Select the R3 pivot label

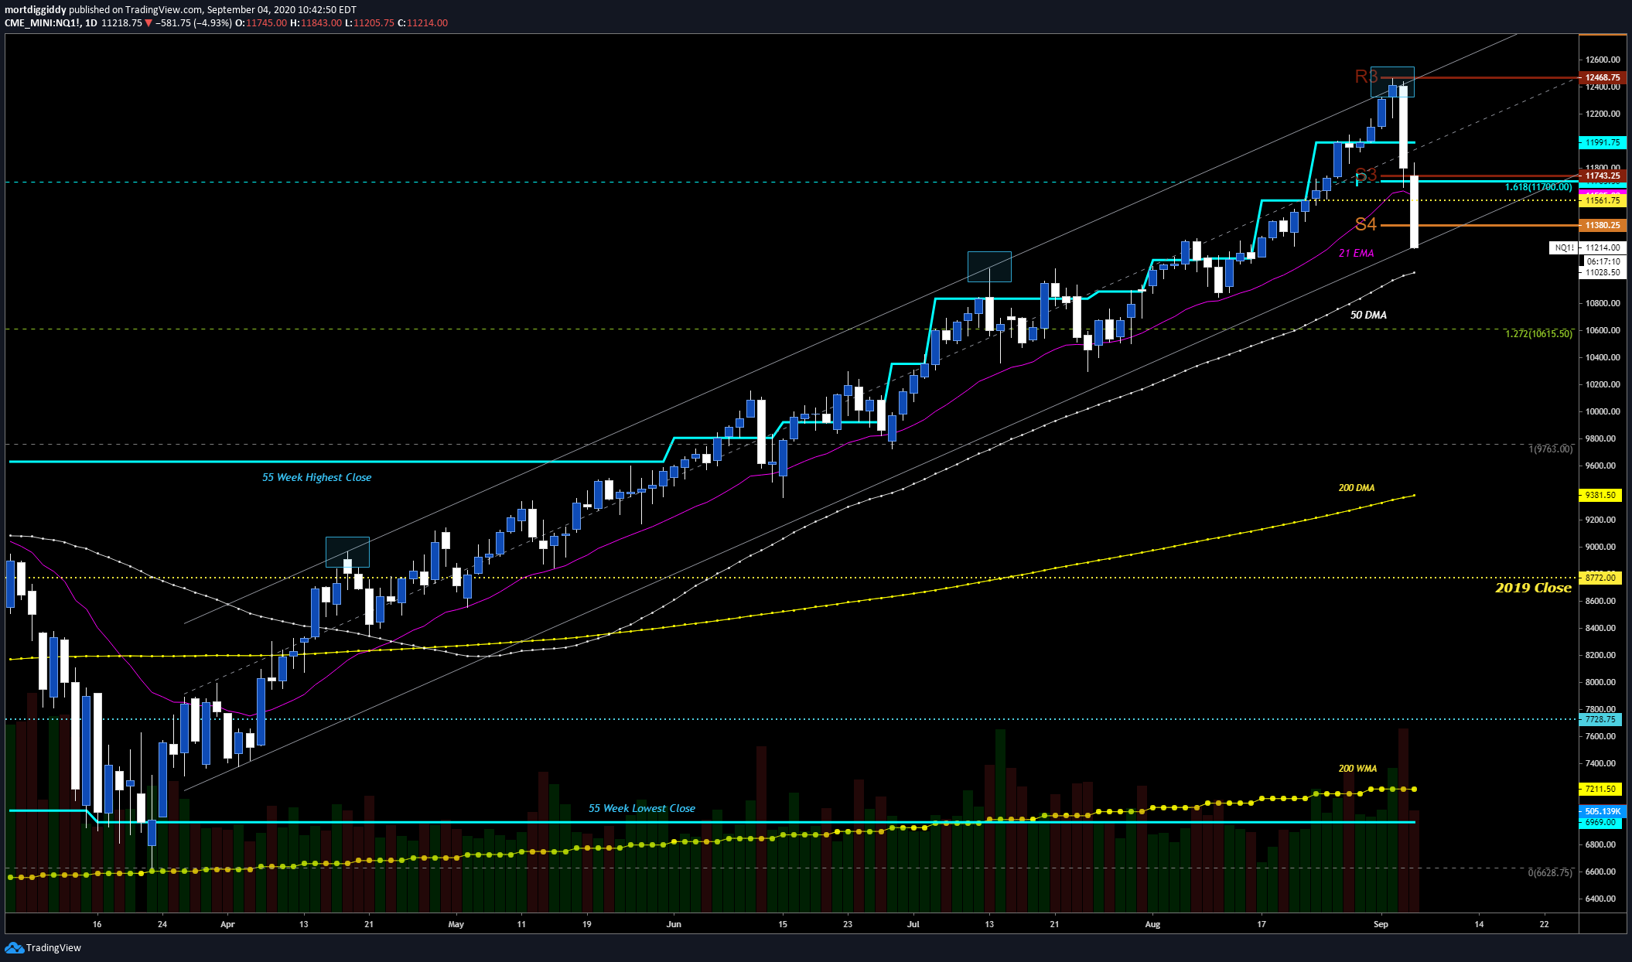1366,76
